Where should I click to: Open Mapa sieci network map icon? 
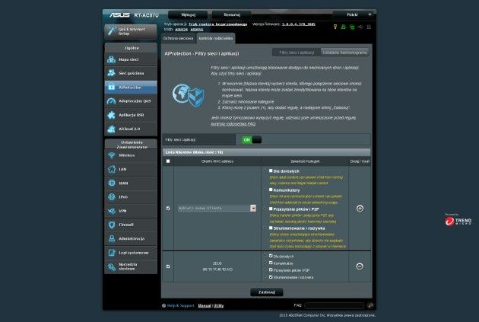112,59
